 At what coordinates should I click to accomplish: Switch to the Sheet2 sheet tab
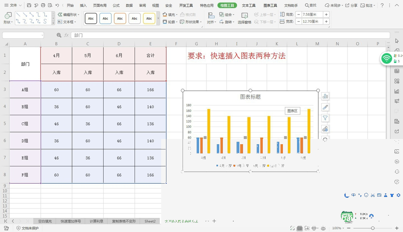pyautogui.click(x=150, y=221)
